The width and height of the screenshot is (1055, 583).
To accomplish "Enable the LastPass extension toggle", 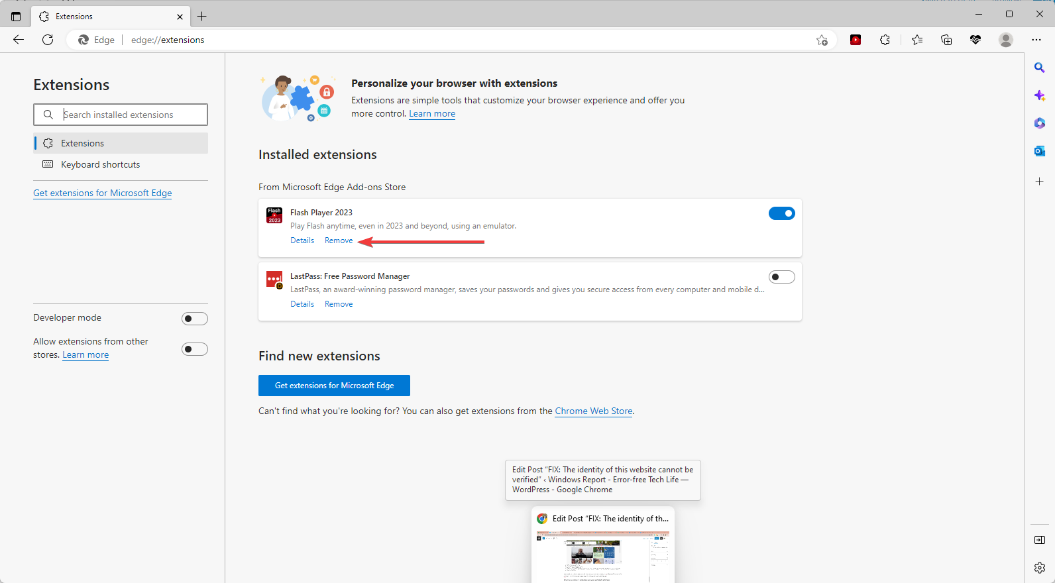I will coord(782,277).
